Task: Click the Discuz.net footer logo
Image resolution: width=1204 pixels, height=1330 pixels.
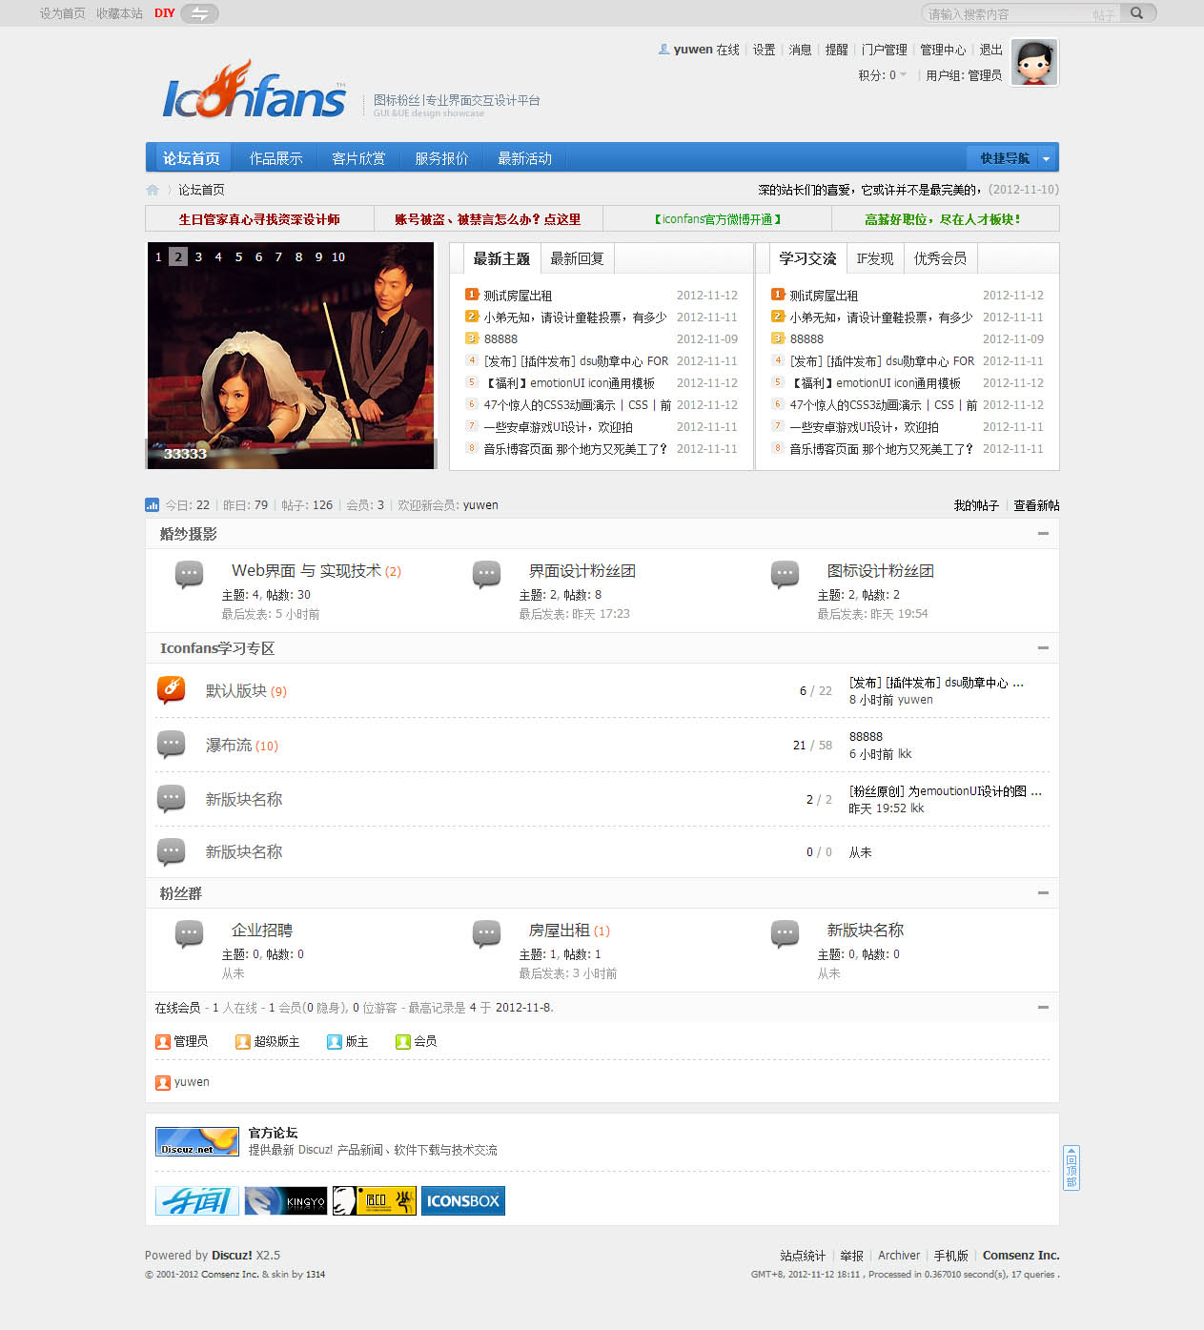Action: 195,1140
